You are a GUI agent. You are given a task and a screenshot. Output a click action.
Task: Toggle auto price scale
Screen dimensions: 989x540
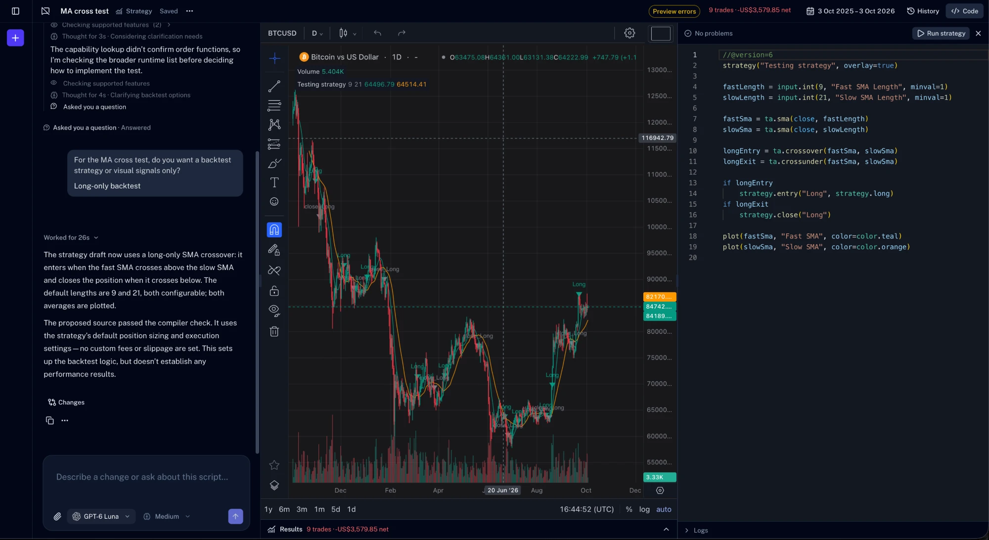click(x=664, y=509)
